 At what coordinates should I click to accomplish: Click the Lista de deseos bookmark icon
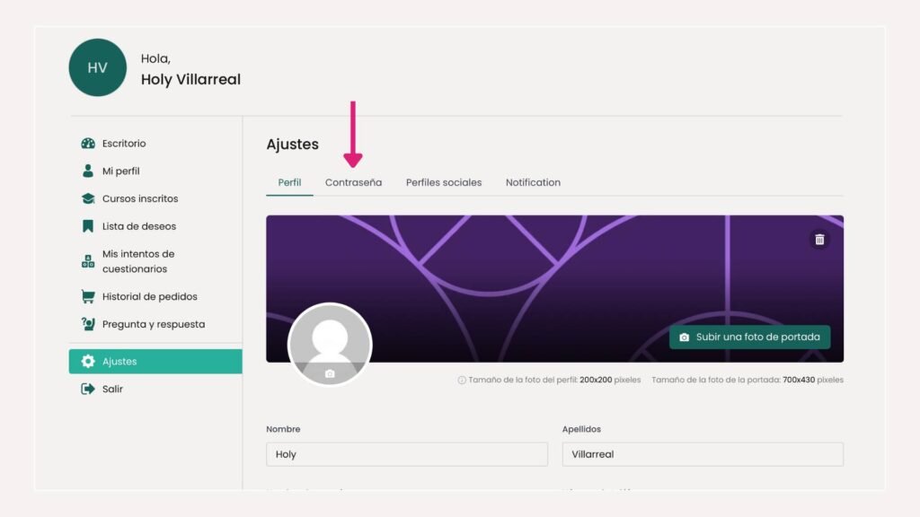pyautogui.click(x=88, y=226)
